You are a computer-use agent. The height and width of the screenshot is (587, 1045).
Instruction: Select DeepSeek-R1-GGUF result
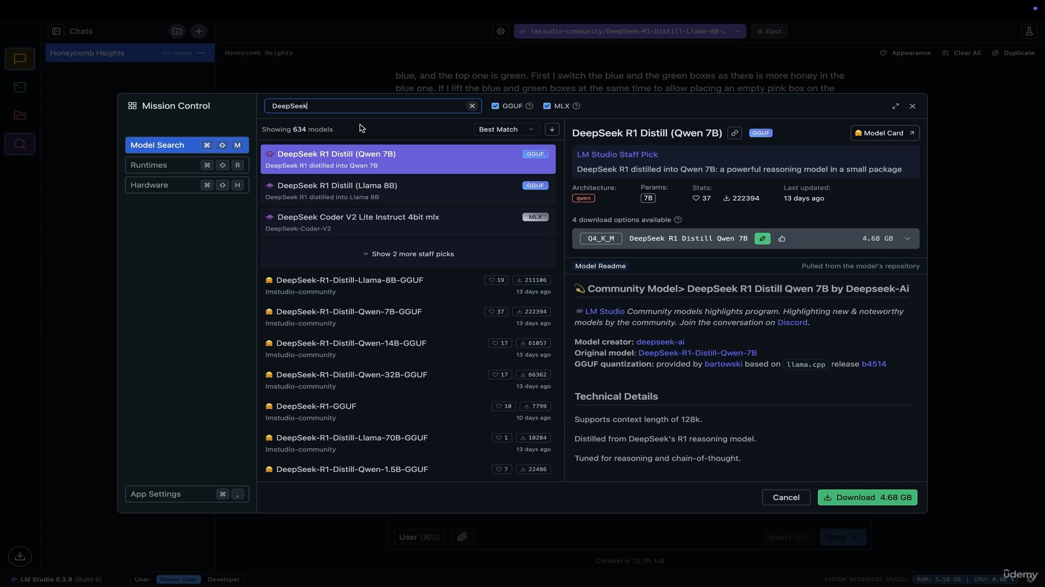pyautogui.click(x=408, y=411)
